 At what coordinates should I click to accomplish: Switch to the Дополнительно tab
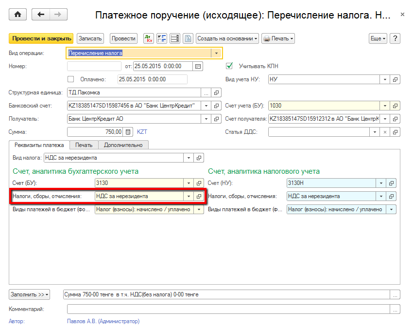123,145
